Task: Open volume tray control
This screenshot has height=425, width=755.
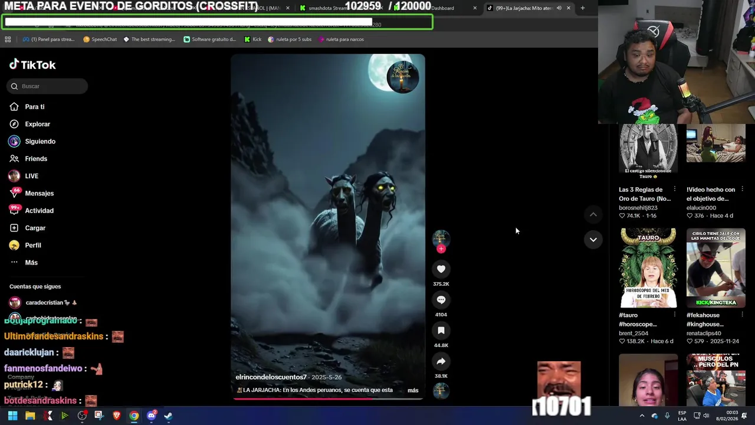Action: (706, 416)
